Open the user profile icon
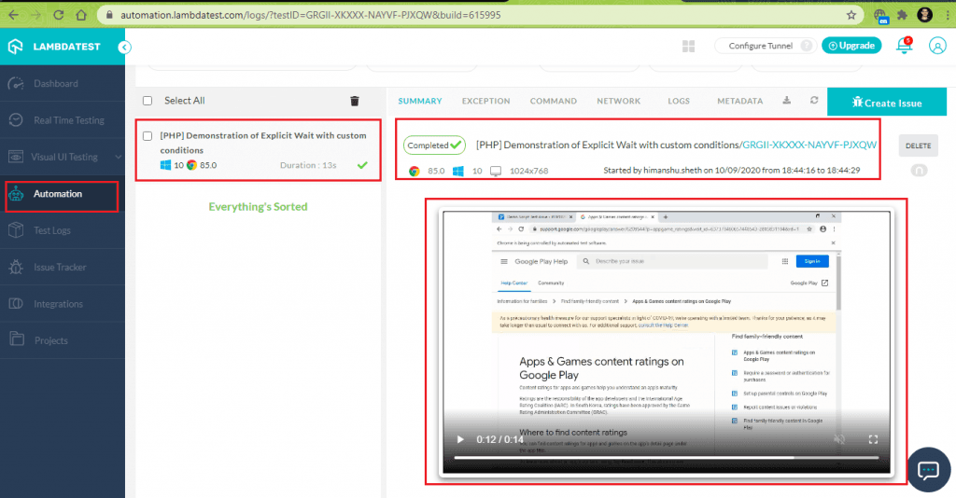Image resolution: width=956 pixels, height=498 pixels. point(937,46)
